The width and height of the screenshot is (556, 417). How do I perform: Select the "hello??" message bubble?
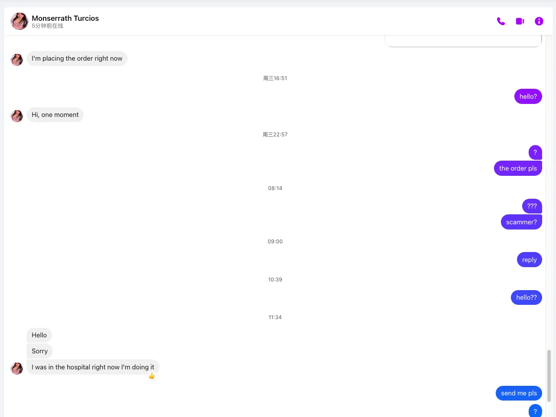click(527, 297)
